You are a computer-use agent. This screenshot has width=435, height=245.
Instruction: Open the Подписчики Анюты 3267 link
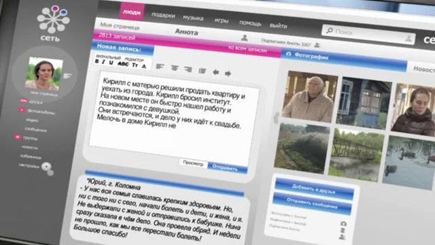tap(286, 42)
